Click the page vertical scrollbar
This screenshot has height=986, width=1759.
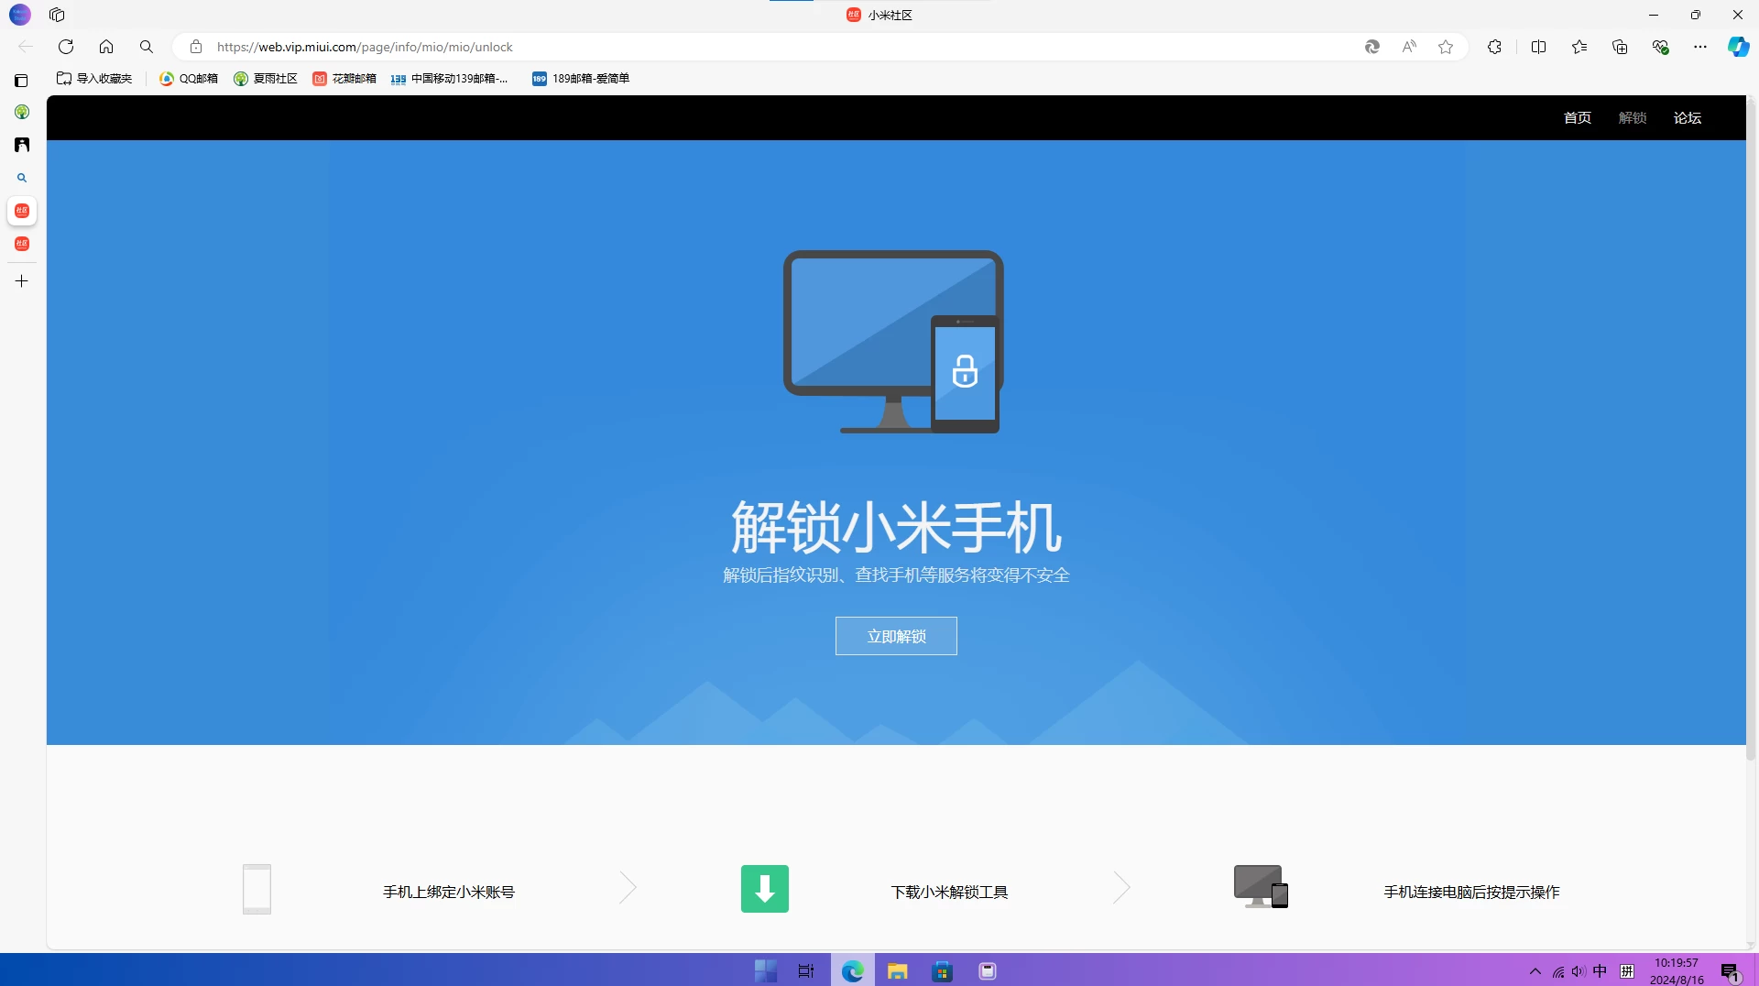(x=1751, y=458)
